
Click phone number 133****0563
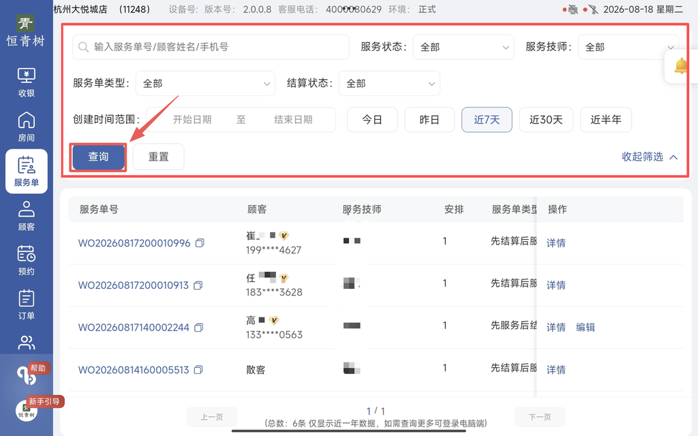274,335
